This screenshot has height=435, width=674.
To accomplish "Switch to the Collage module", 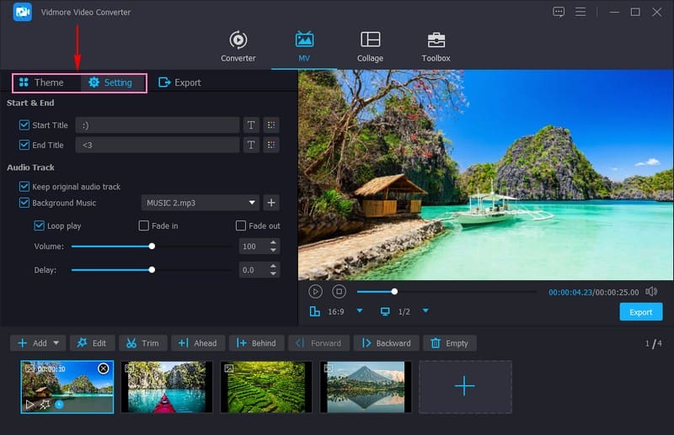I will coord(370,47).
